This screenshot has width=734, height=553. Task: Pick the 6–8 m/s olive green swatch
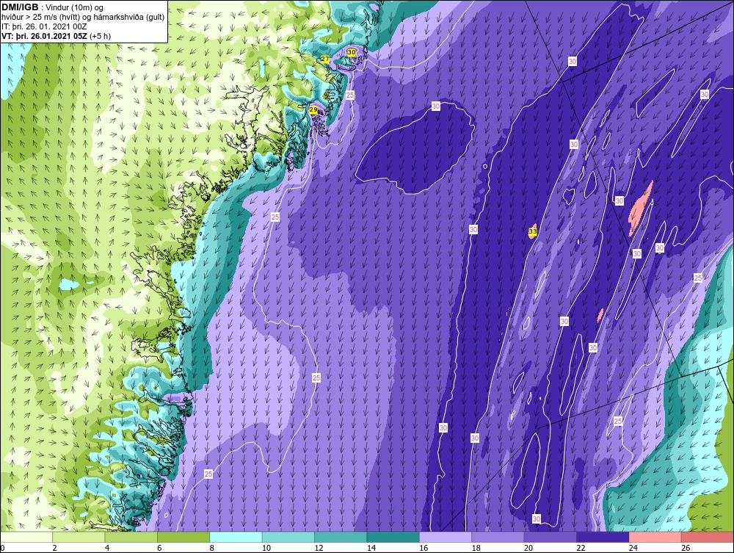[183, 537]
